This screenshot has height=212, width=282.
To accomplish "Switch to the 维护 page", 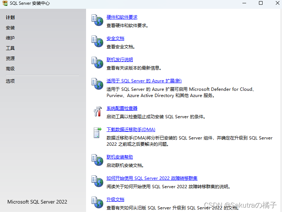I will tap(10, 38).
